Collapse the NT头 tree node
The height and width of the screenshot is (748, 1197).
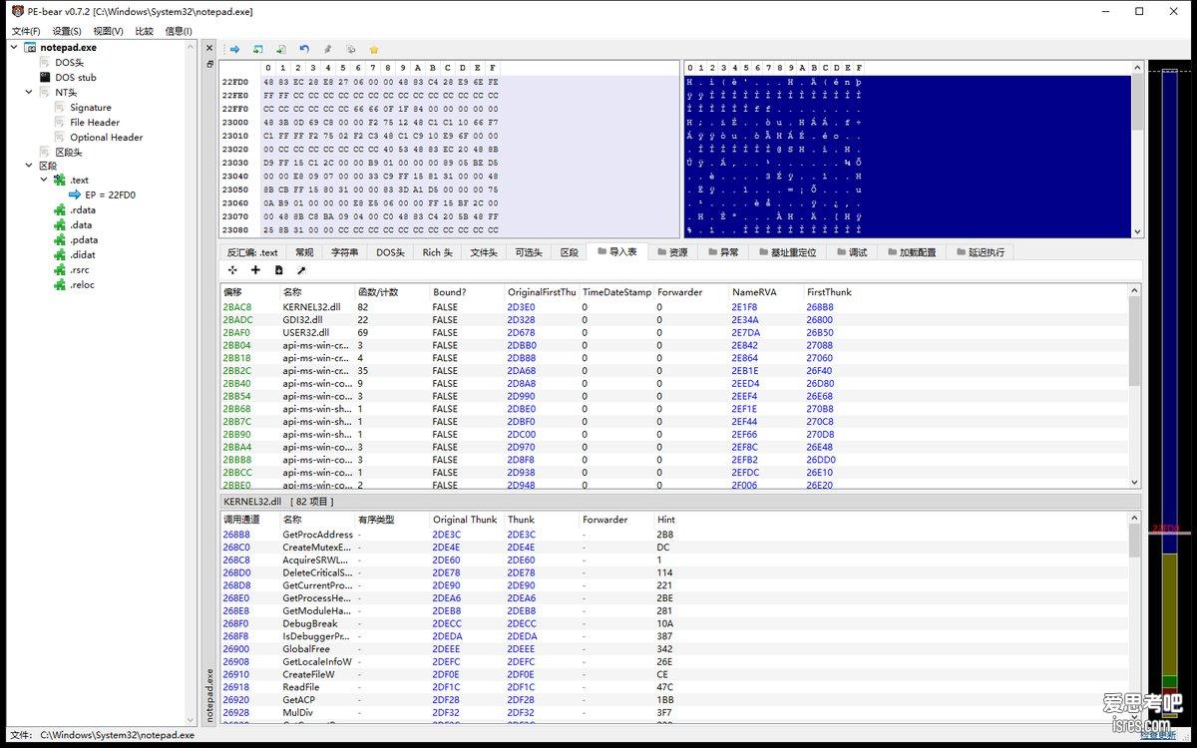30,92
